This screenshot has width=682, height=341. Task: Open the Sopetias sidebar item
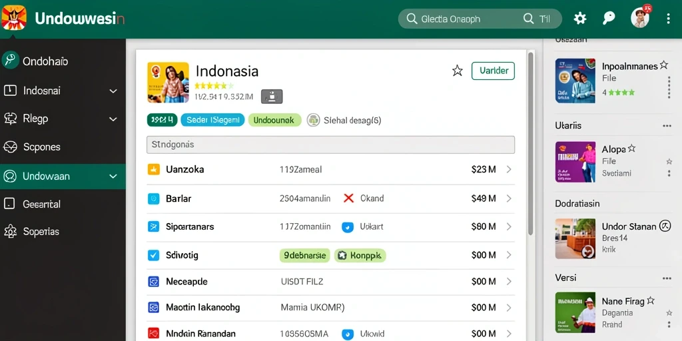click(x=63, y=231)
